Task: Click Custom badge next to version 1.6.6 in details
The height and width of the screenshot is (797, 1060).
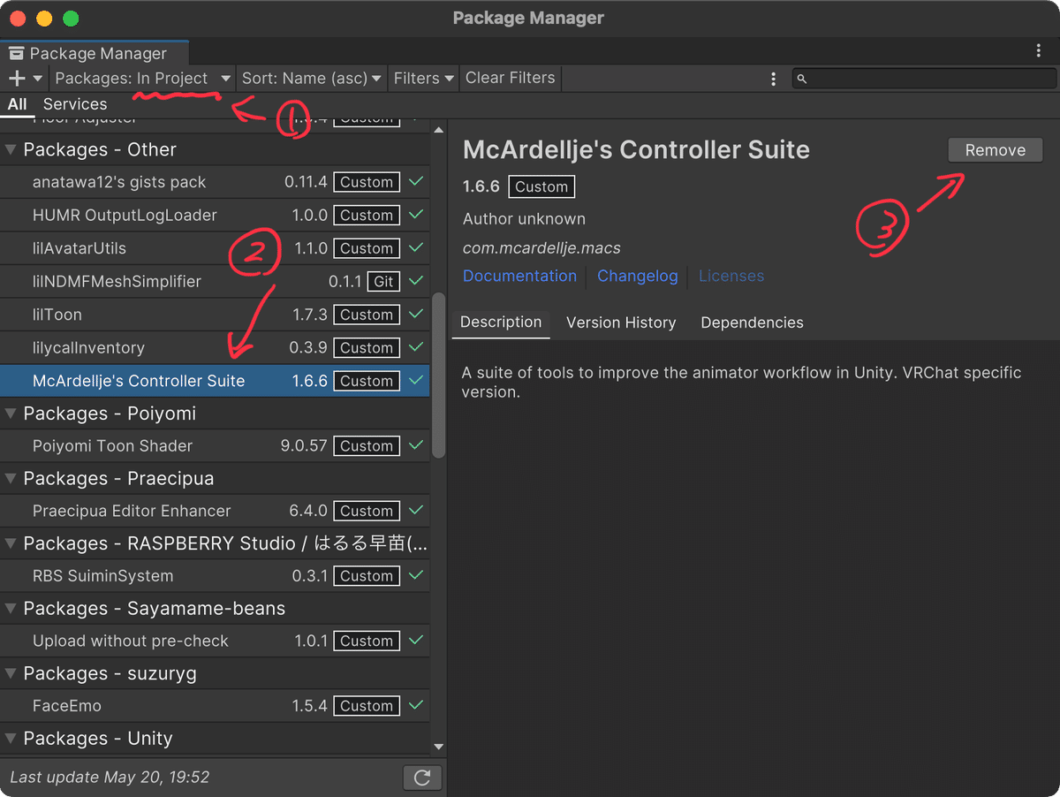Action: (x=541, y=186)
